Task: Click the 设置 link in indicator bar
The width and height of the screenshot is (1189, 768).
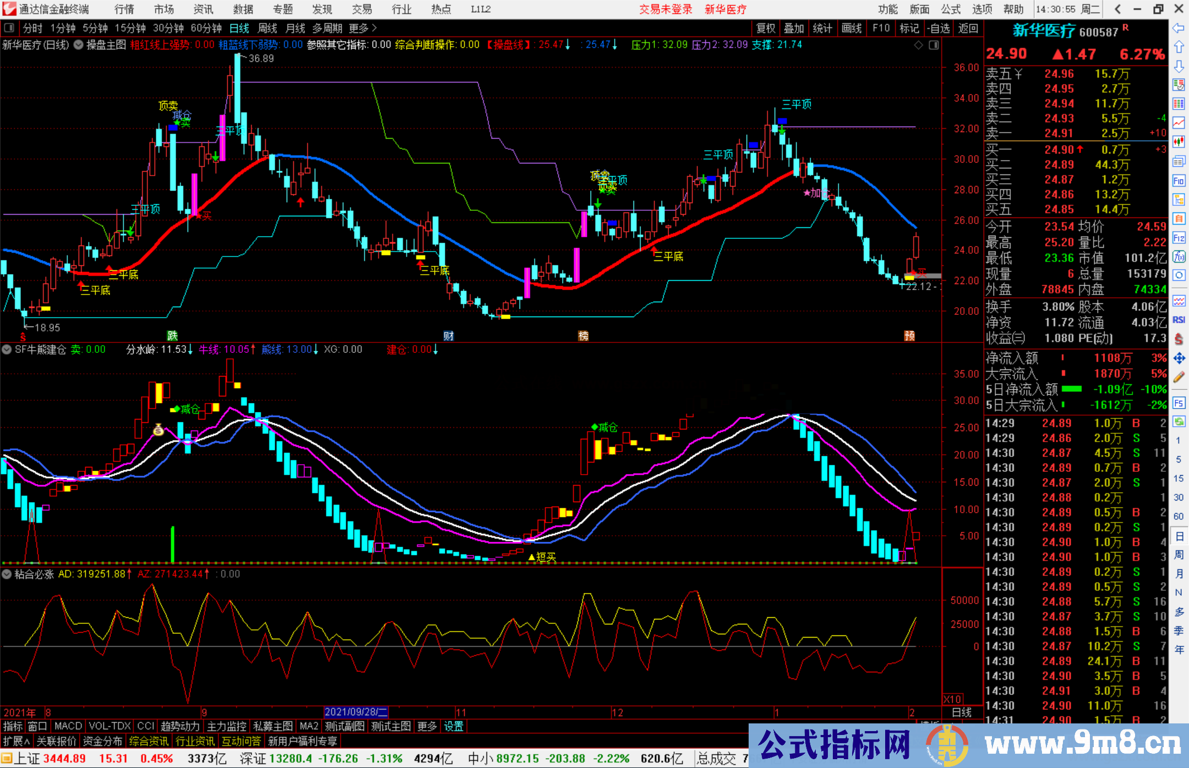Action: pos(454,726)
